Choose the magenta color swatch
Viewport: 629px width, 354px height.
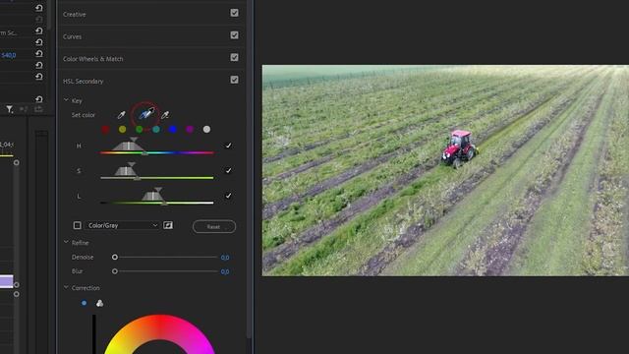(190, 129)
